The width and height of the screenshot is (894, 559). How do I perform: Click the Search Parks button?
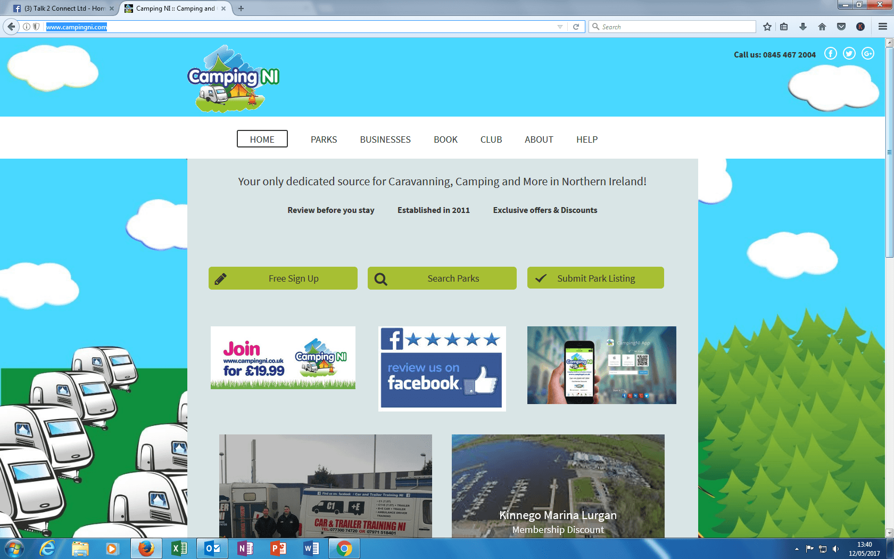(x=442, y=278)
